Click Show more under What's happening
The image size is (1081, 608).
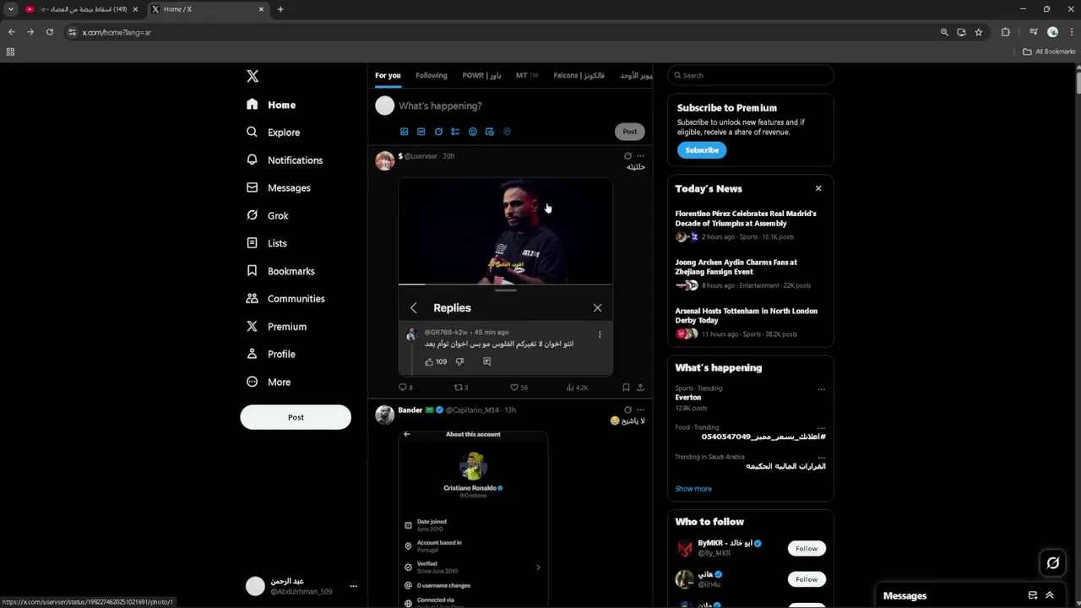[x=693, y=489]
